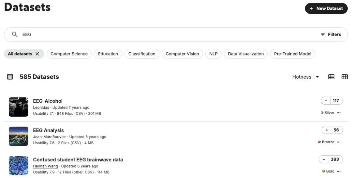Image resolution: width=352 pixels, height=178 pixels.
Task: Open the Hotness sort dropdown
Action: (305, 77)
